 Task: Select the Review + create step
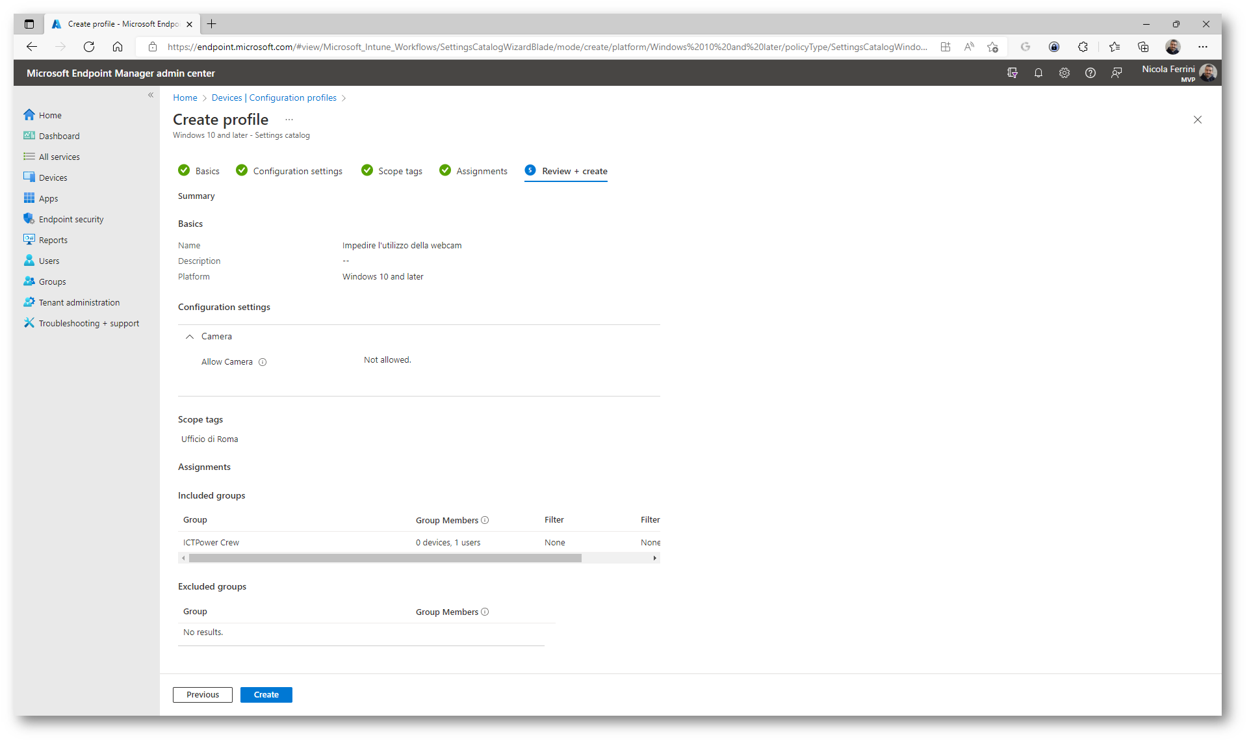click(x=566, y=171)
